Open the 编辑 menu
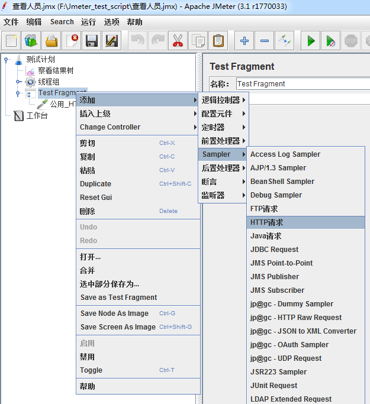Screen dimensions: 370x404 (34, 22)
